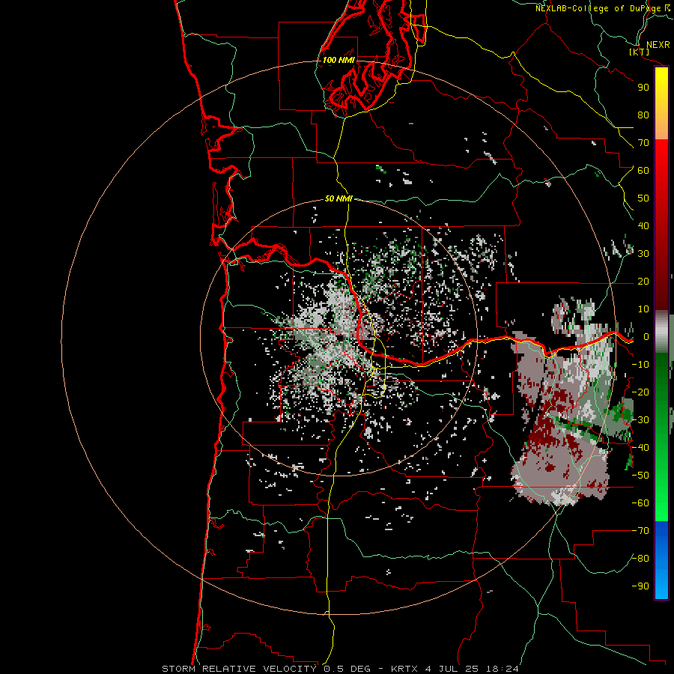Select the 0 value on the velocity scale
The image size is (674, 674).
click(x=646, y=337)
